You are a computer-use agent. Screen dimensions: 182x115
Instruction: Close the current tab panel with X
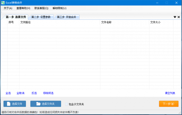point(179,17)
